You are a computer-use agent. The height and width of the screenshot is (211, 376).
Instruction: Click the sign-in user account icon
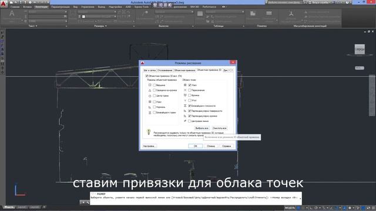(x=310, y=2)
